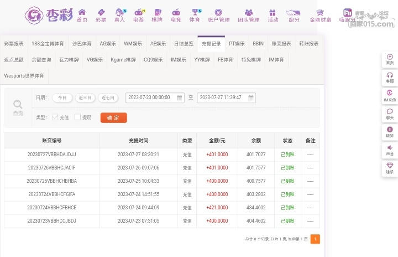Select record 20230727VBBHDAJDJJ
Image resolution: width=398 pixels, height=257 pixels.
(51, 155)
